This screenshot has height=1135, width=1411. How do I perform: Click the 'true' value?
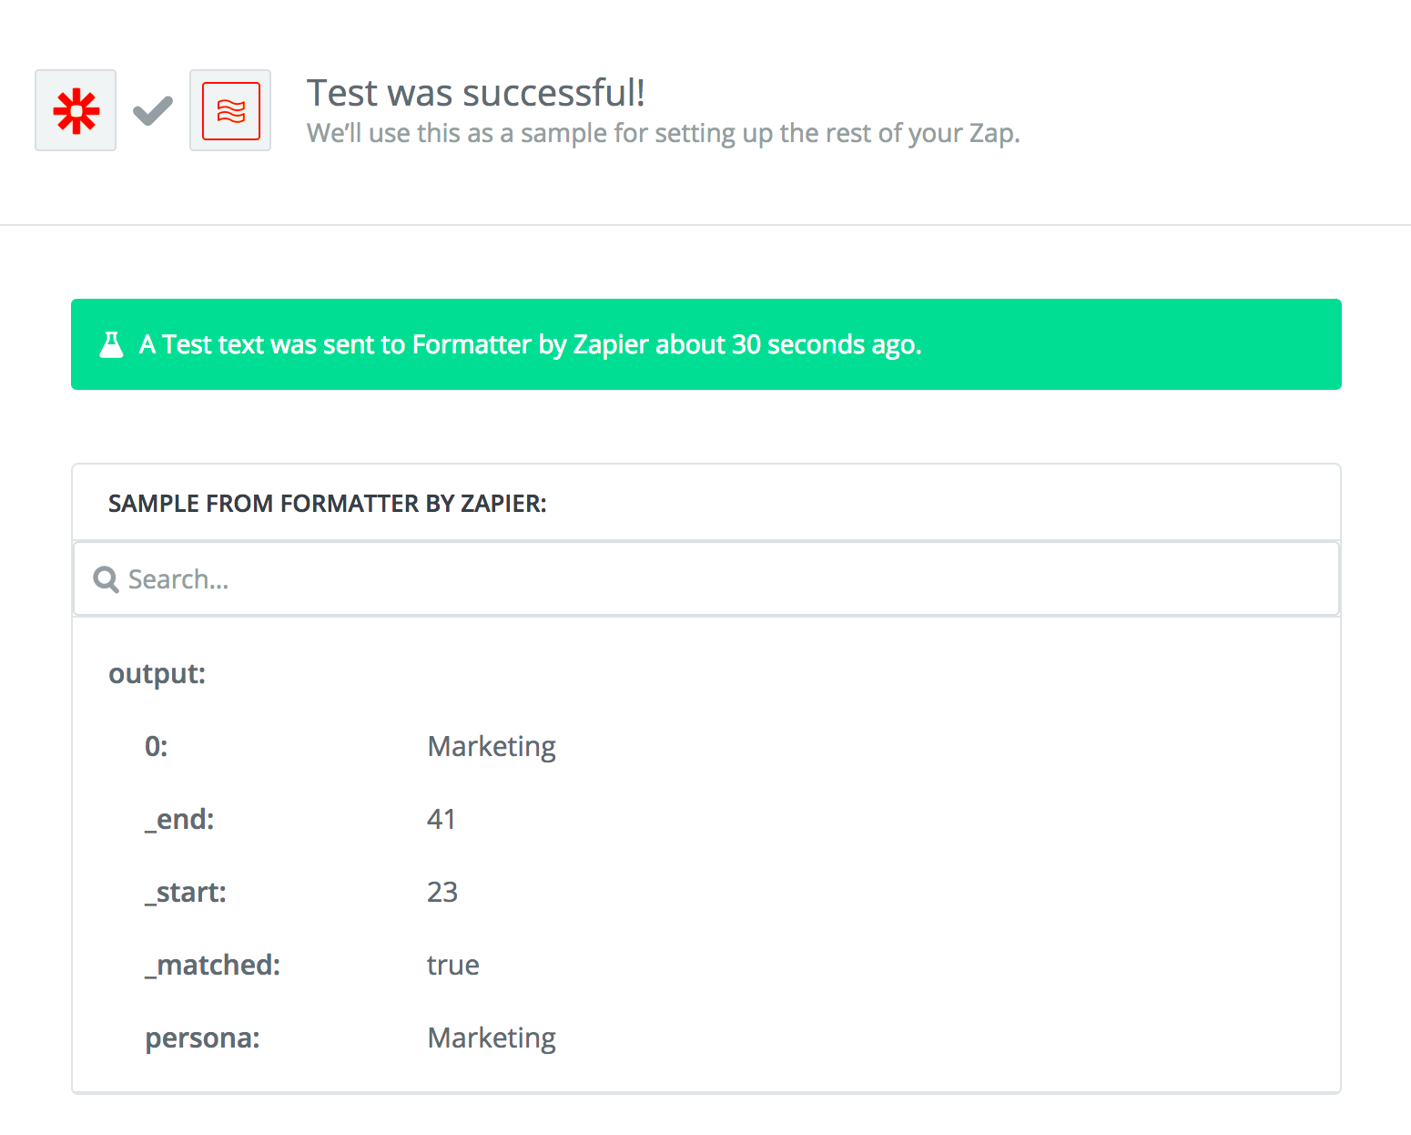(453, 966)
